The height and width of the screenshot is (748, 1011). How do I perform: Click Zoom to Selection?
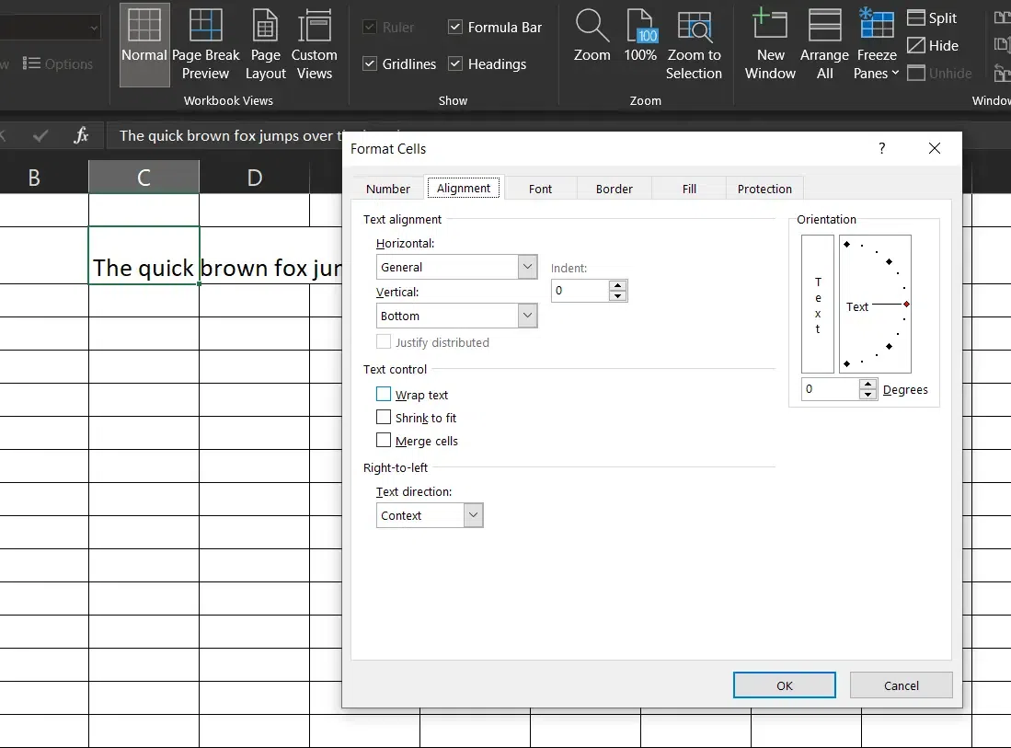pos(694,44)
